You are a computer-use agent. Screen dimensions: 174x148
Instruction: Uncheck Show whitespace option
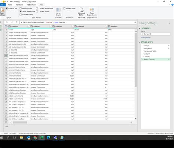point(21,11)
